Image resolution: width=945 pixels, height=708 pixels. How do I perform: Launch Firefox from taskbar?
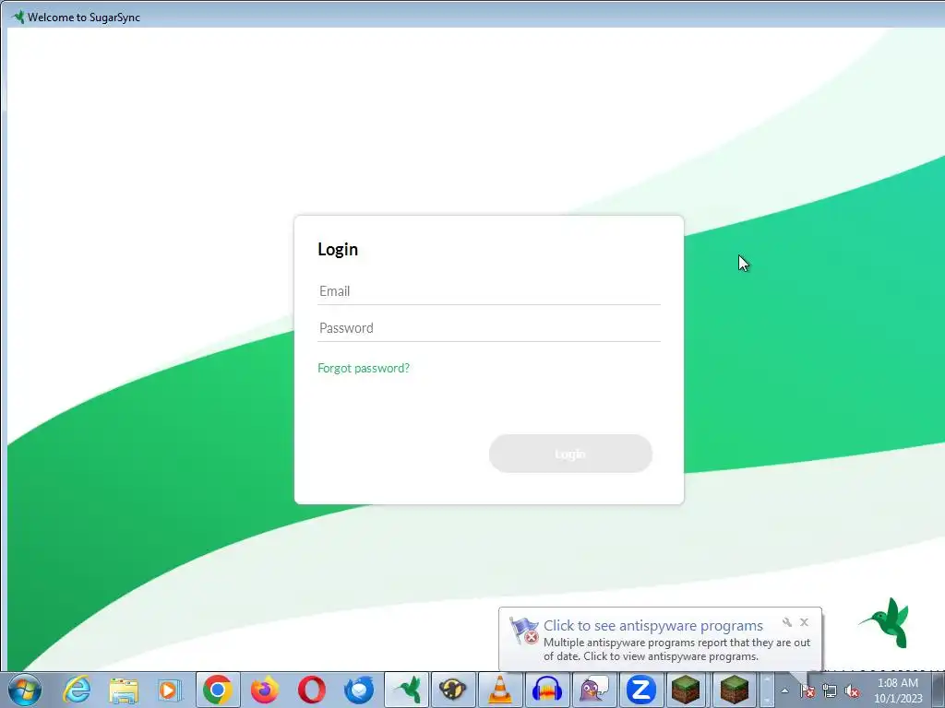[265, 690]
